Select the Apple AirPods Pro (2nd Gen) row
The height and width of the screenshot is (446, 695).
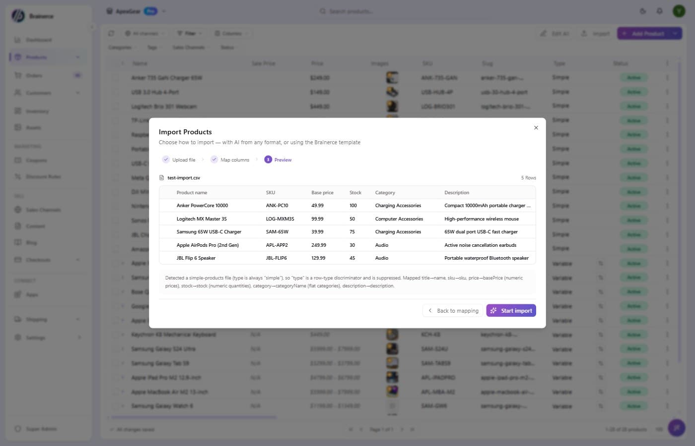347,245
